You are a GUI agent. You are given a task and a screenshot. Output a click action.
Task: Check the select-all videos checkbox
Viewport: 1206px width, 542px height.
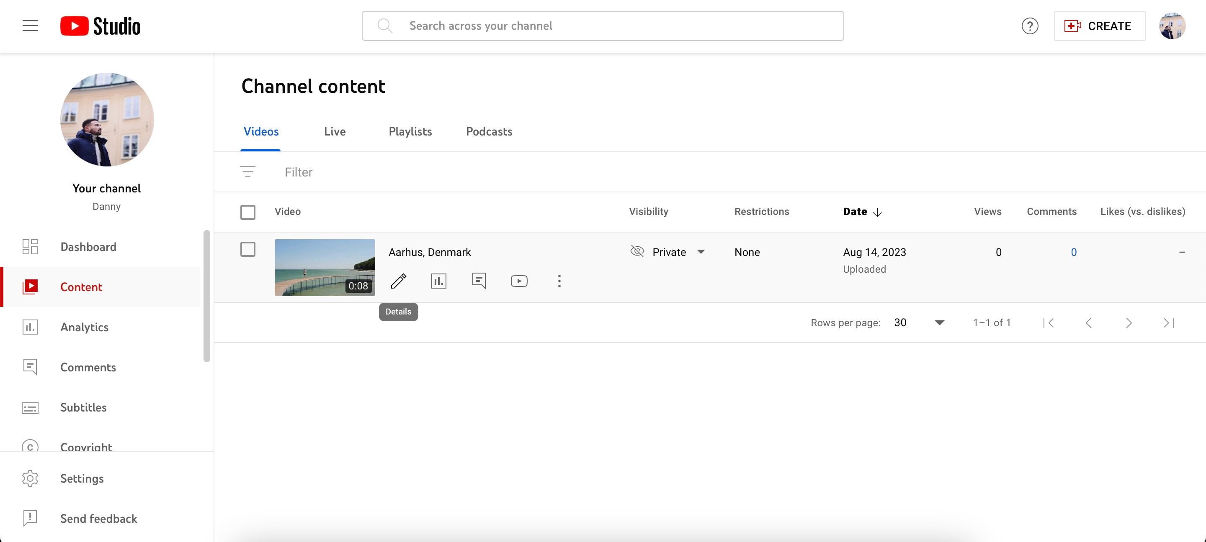(x=247, y=212)
